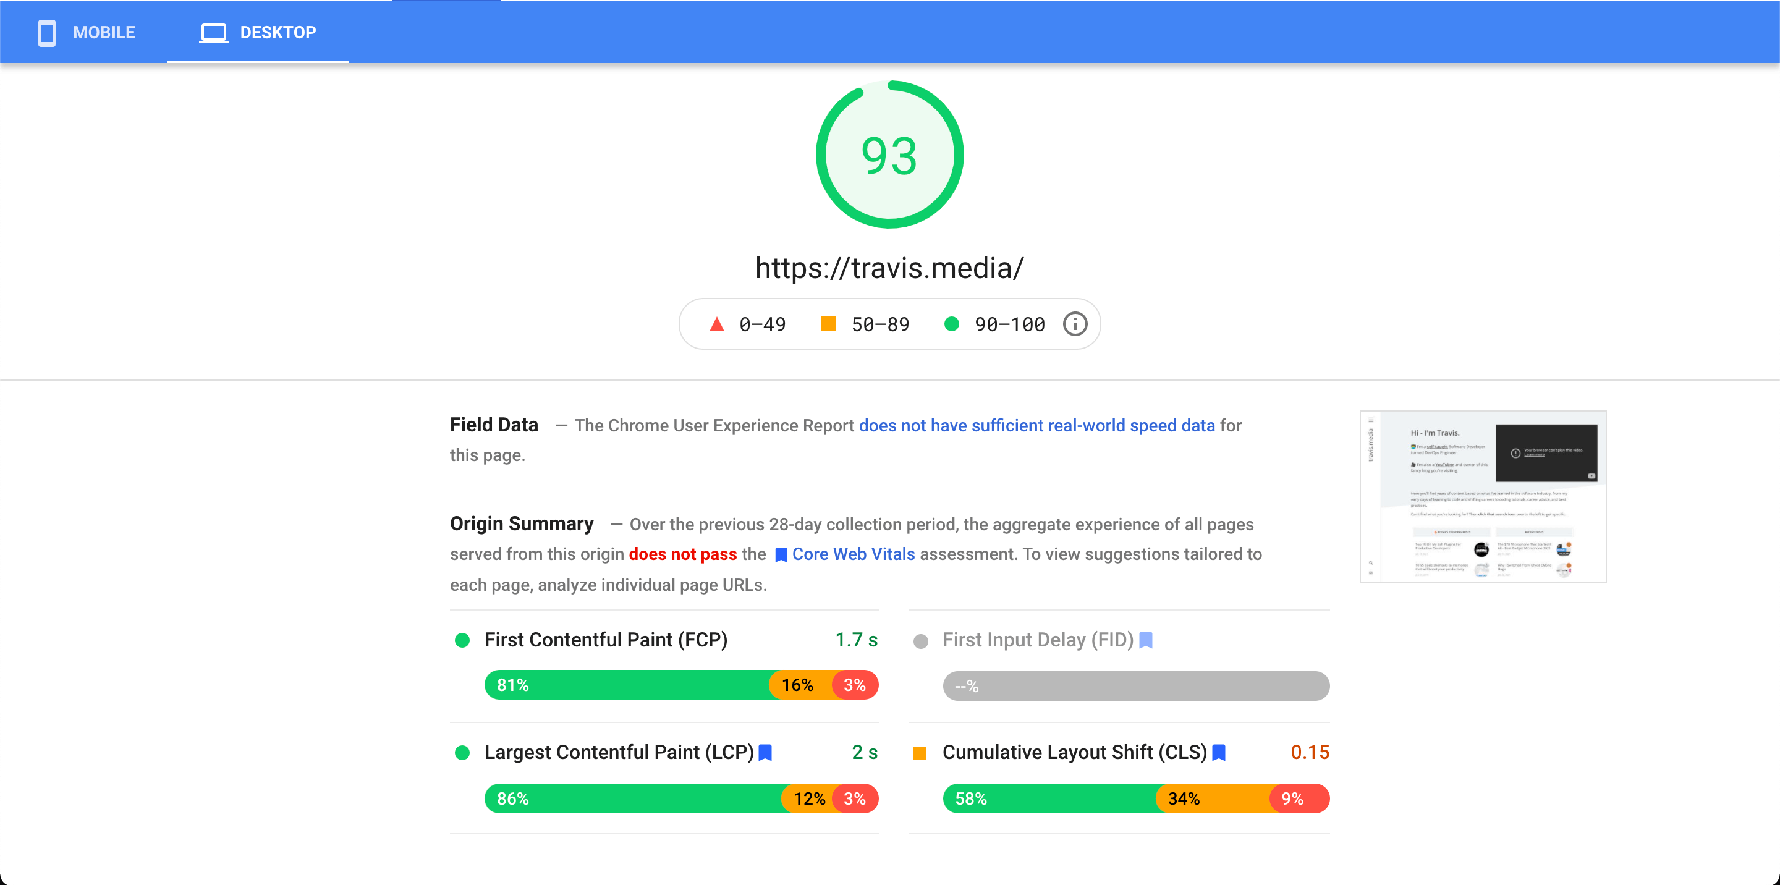Click bookmark icon next to First Input Delay
Viewport: 1780px width, 885px height.
click(1146, 640)
